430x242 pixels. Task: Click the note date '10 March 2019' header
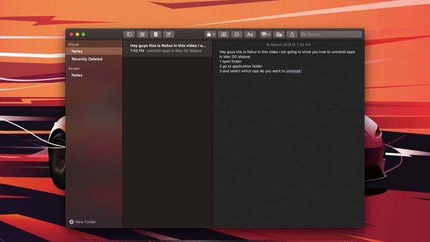point(288,45)
